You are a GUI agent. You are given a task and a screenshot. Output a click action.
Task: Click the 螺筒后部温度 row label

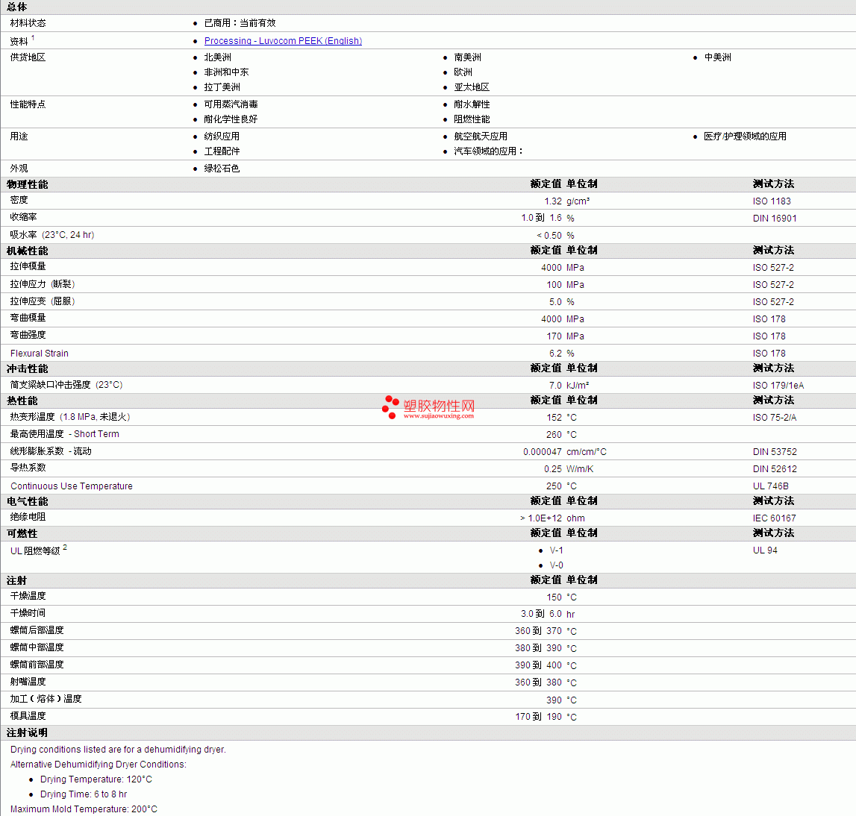pyautogui.click(x=37, y=630)
